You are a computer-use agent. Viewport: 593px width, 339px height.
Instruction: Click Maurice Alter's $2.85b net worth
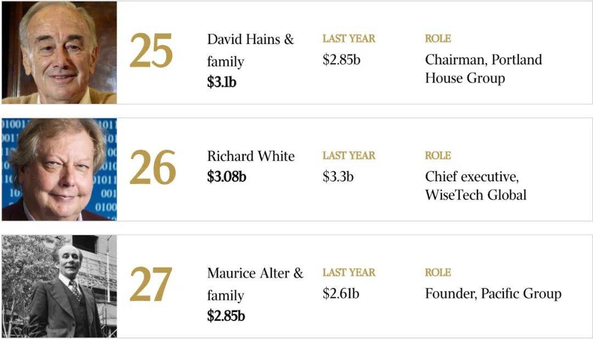pos(226,316)
